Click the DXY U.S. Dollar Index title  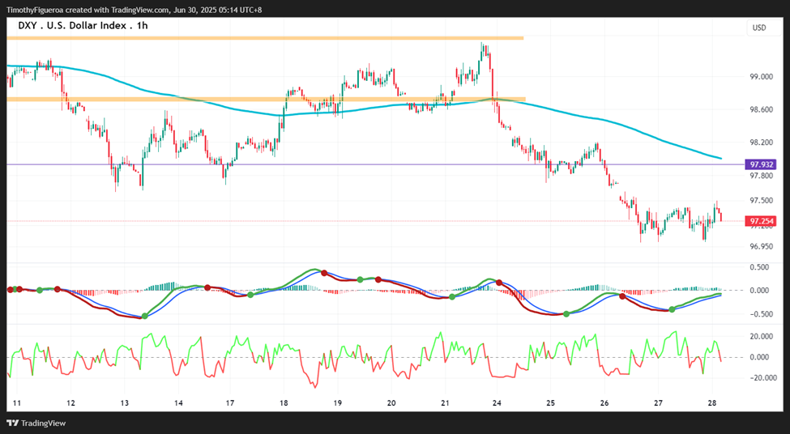[x=83, y=25]
